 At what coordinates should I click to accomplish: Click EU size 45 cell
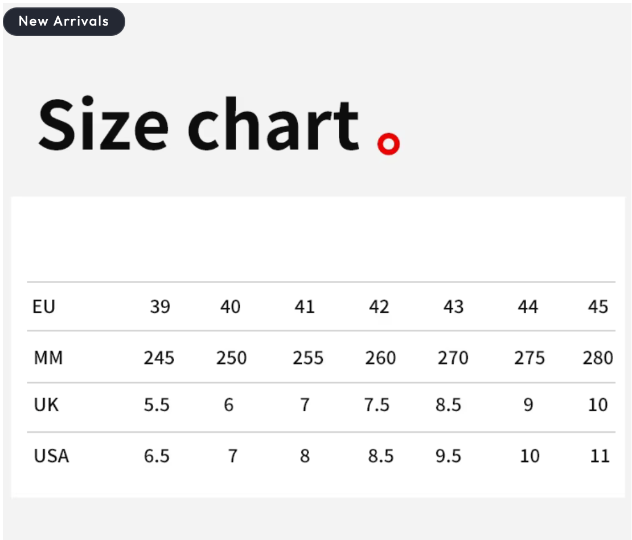pos(598,307)
